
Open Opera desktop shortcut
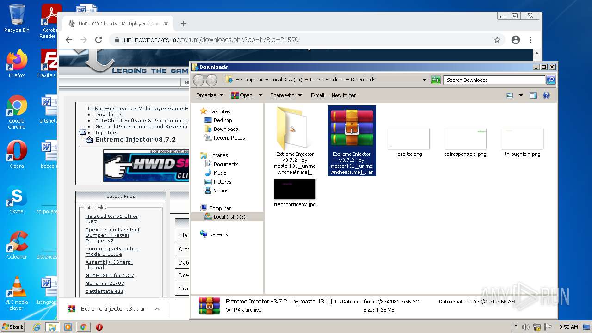[x=17, y=154]
